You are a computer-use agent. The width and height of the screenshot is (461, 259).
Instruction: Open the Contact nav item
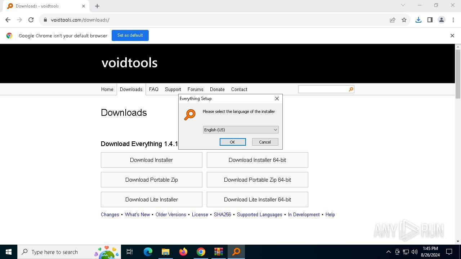239,89
